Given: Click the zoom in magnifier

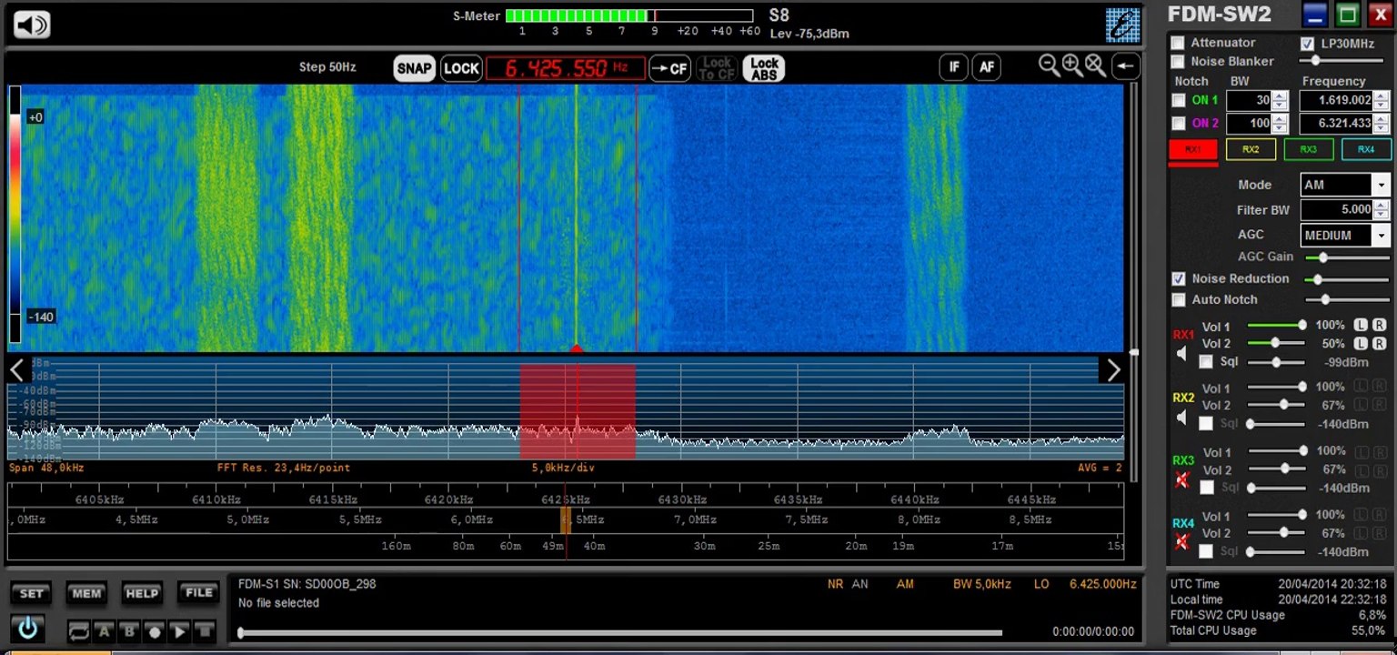Looking at the screenshot, I should coord(1072,65).
